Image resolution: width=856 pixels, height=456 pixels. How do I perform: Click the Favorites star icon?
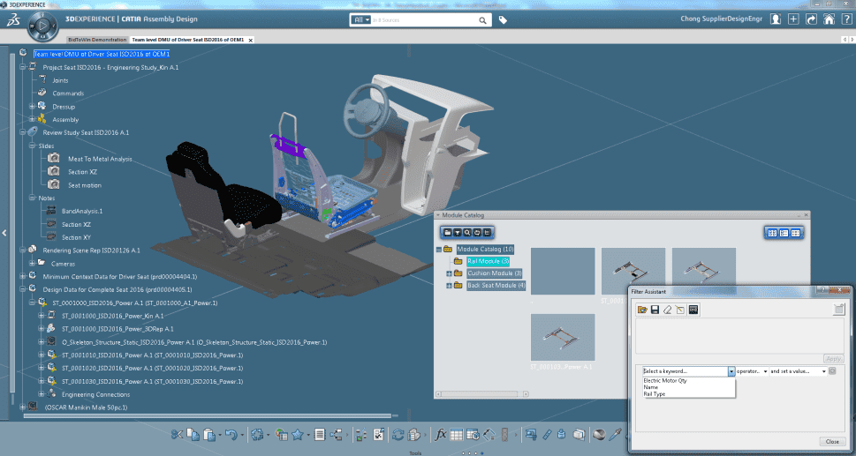[x=298, y=434]
